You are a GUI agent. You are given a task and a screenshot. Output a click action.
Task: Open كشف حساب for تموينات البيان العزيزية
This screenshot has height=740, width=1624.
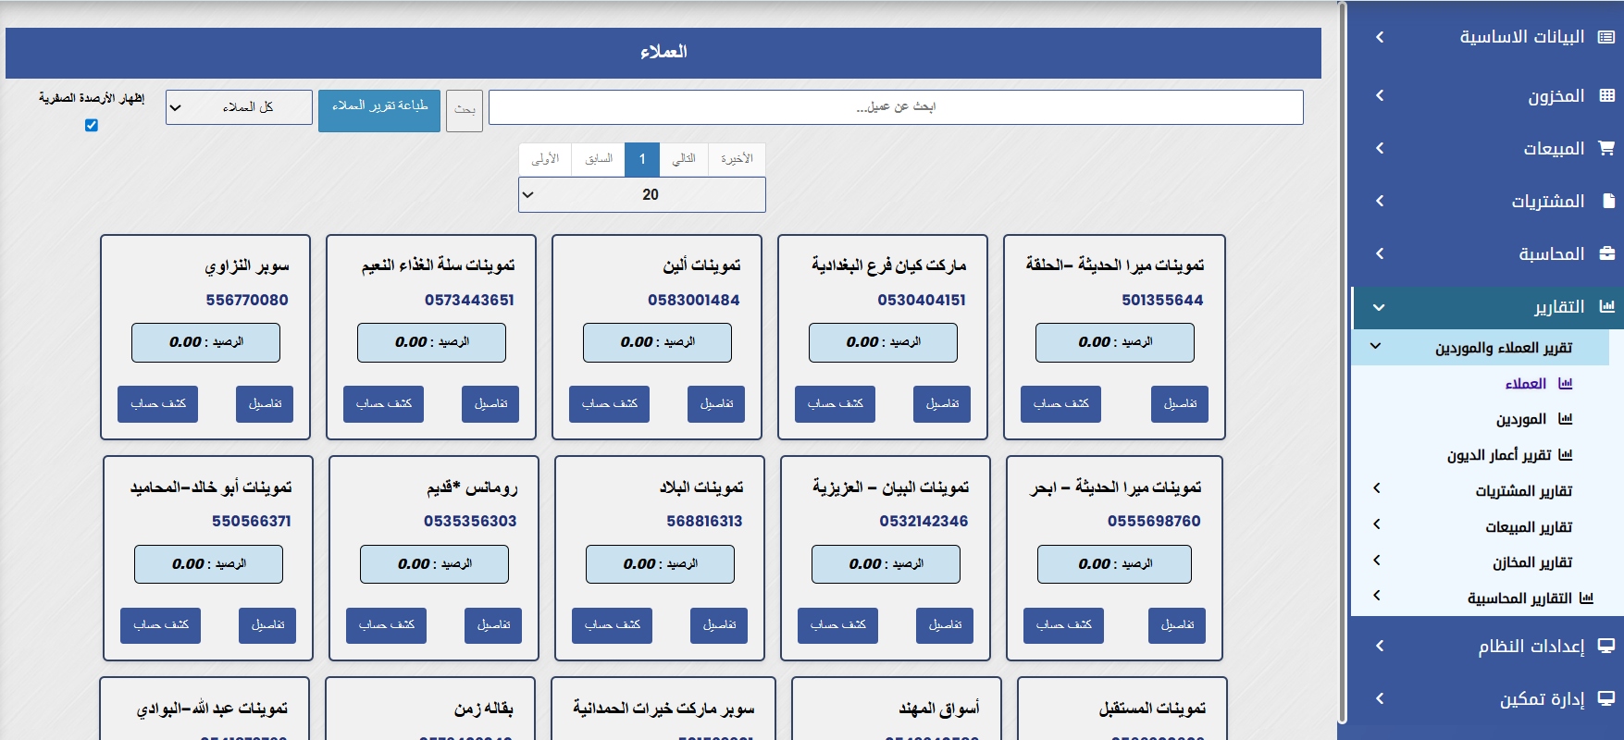click(x=837, y=625)
